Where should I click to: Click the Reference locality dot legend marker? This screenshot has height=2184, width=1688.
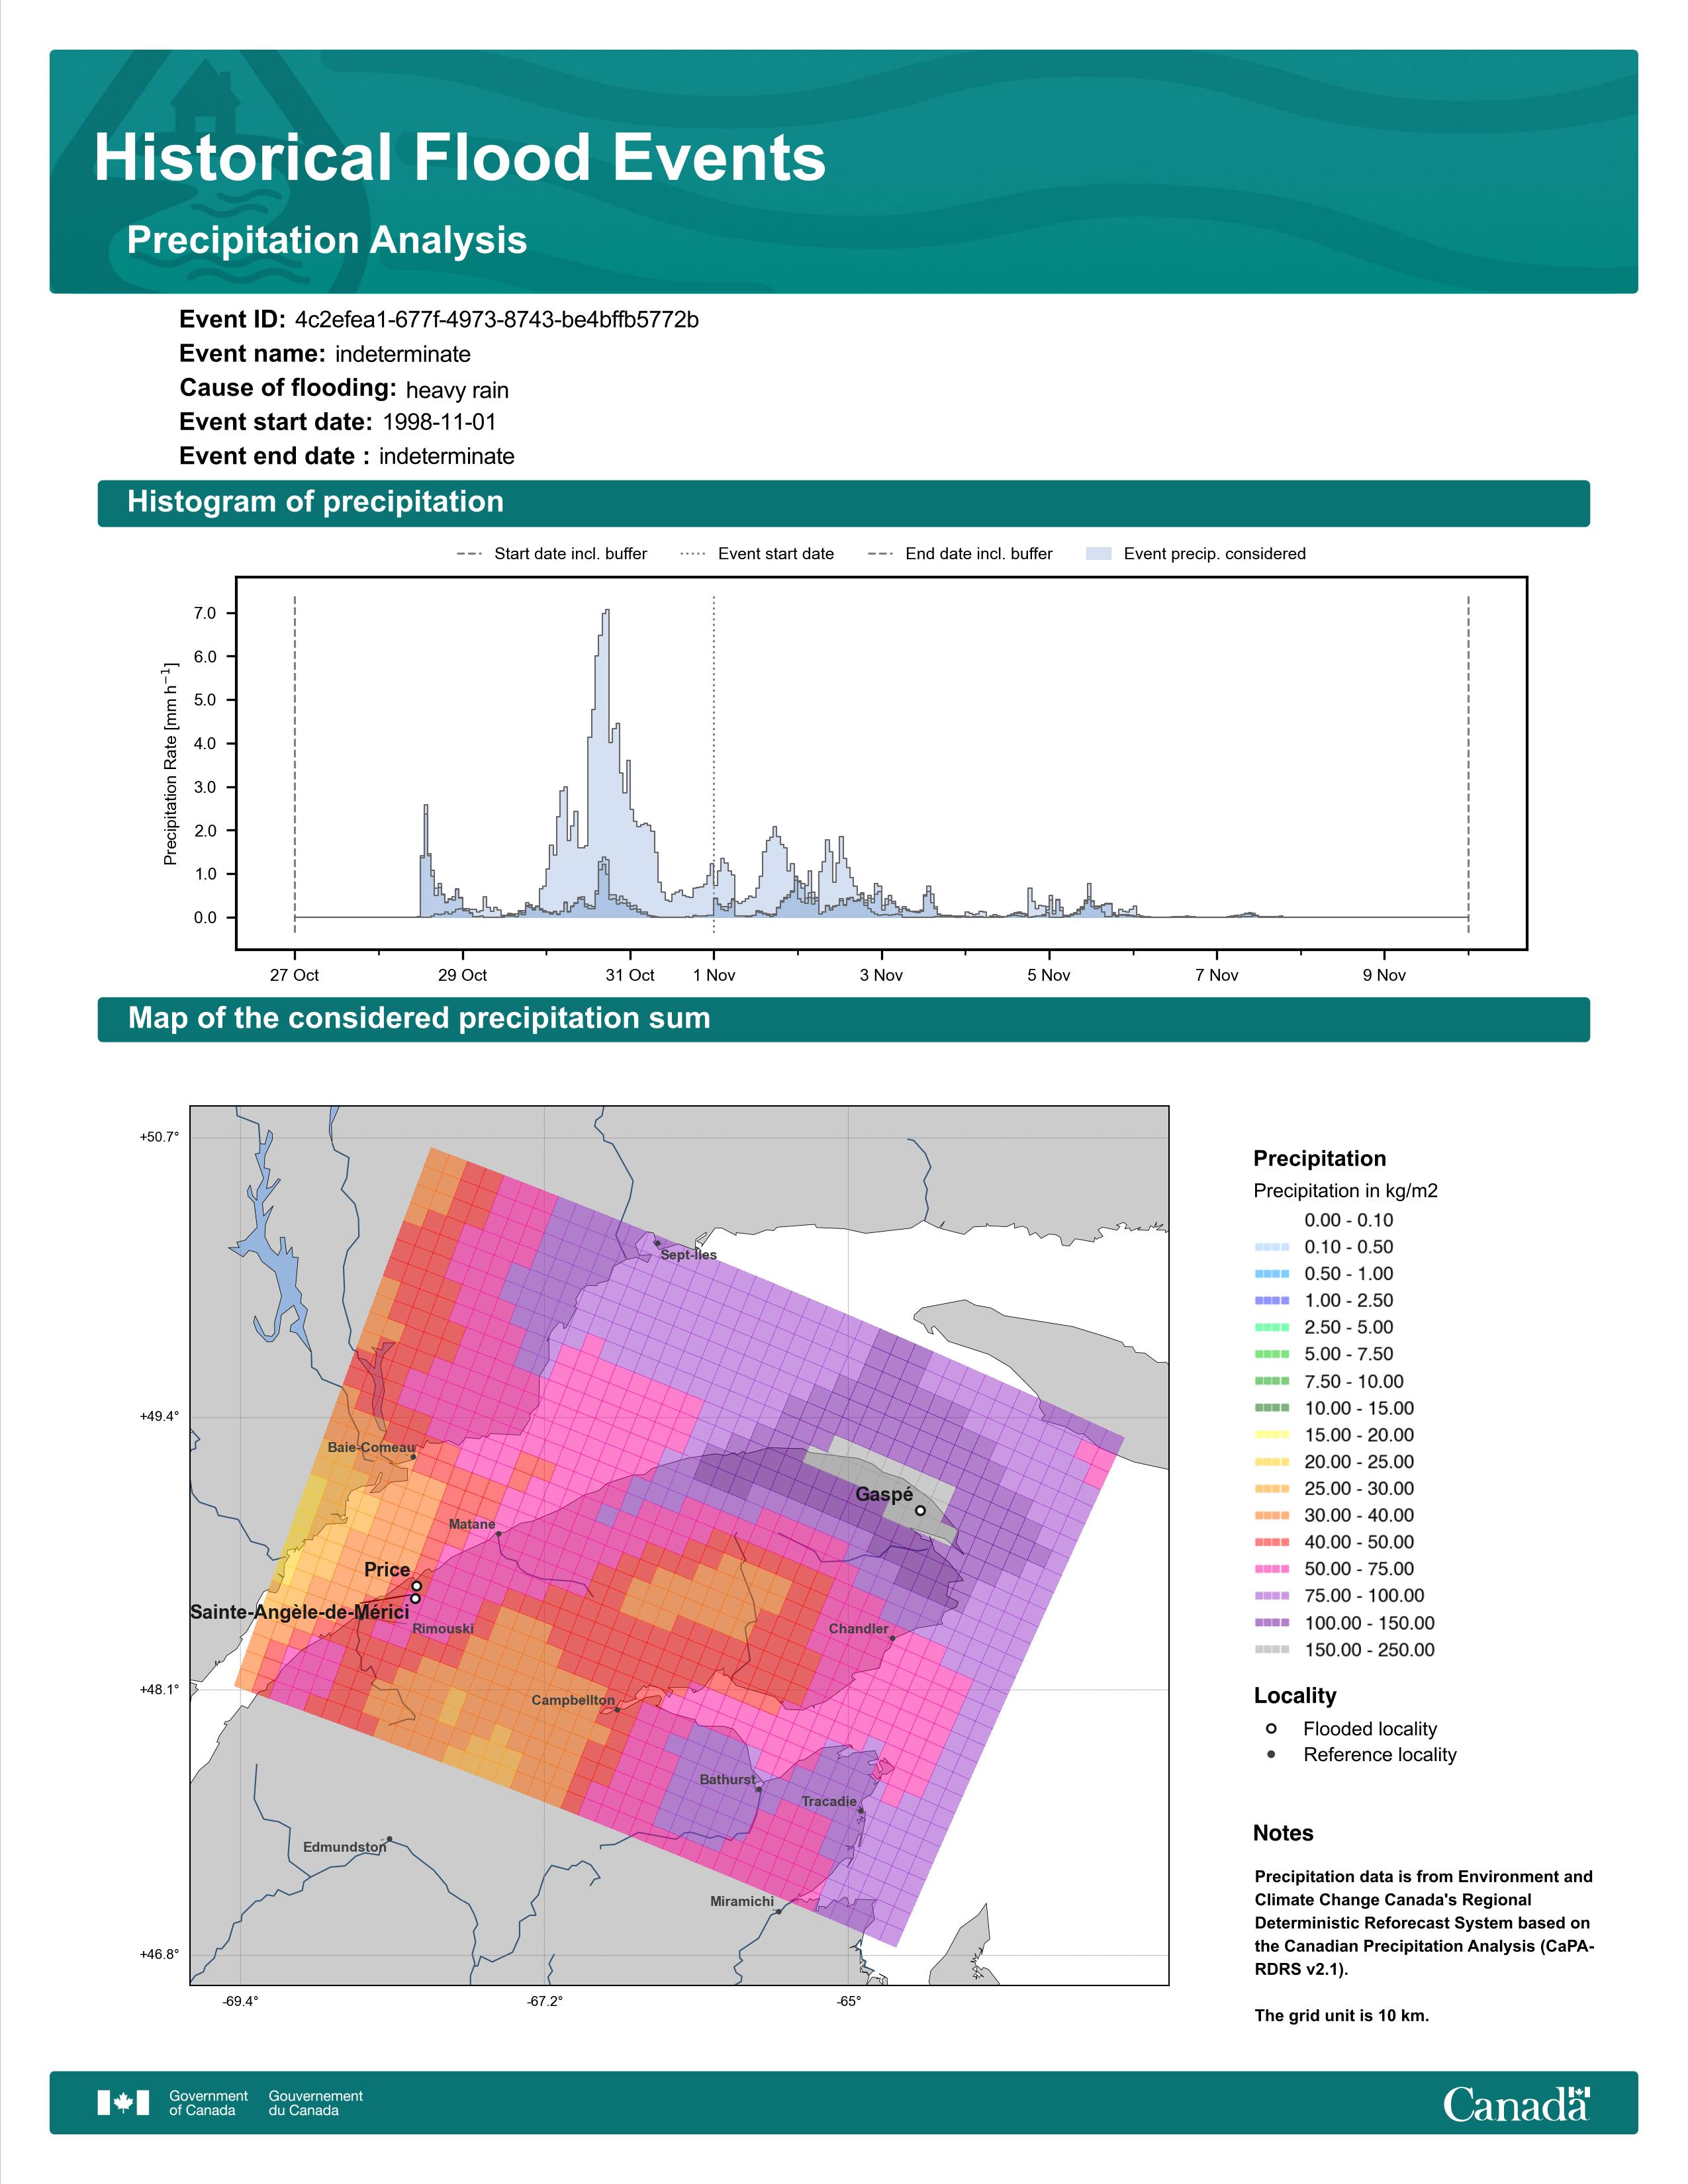tap(1271, 1754)
